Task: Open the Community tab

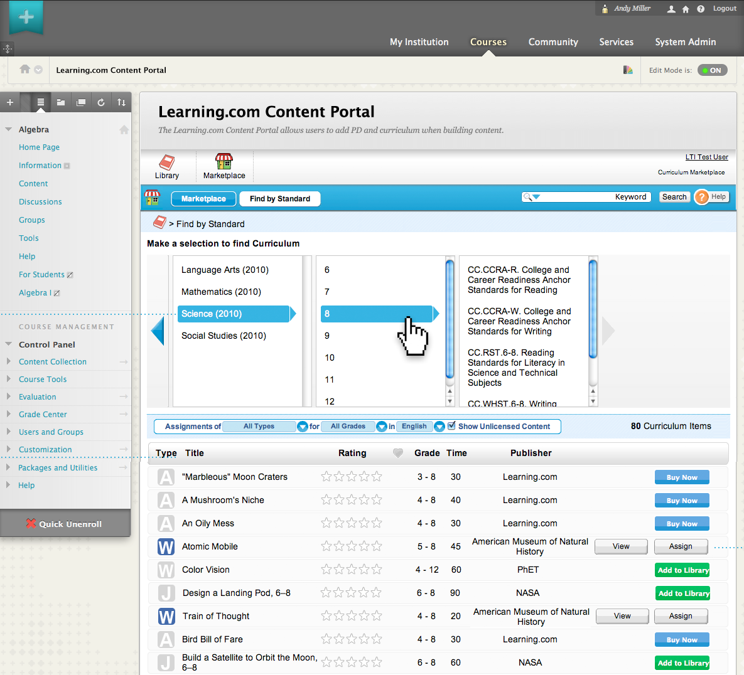Action: point(553,41)
